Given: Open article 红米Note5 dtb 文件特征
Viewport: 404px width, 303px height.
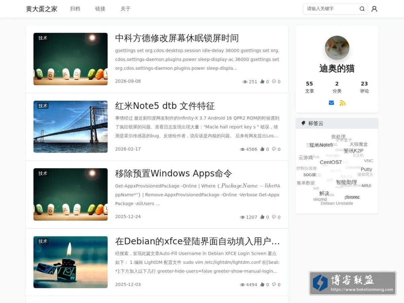Looking at the screenshot, I should (165, 106).
